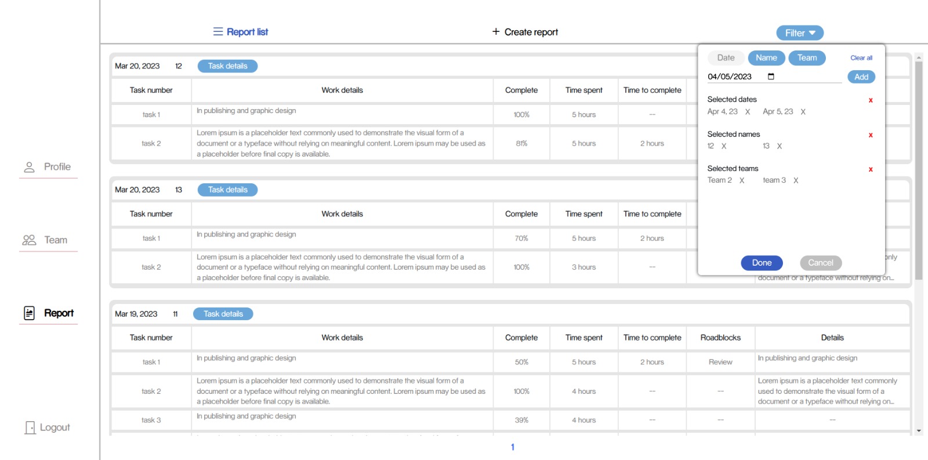Open the Report list hamburger icon

click(x=218, y=32)
